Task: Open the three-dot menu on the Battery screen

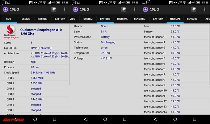Action: 135,10
